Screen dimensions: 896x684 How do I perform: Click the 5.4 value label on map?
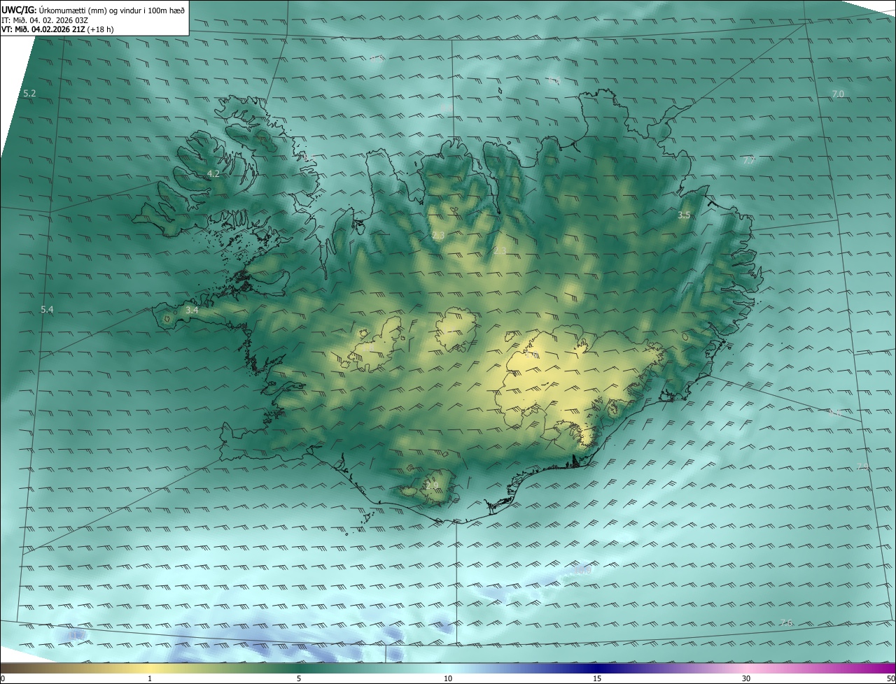[x=47, y=309]
